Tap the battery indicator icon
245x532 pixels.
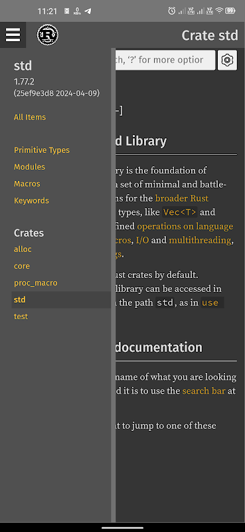230,11
